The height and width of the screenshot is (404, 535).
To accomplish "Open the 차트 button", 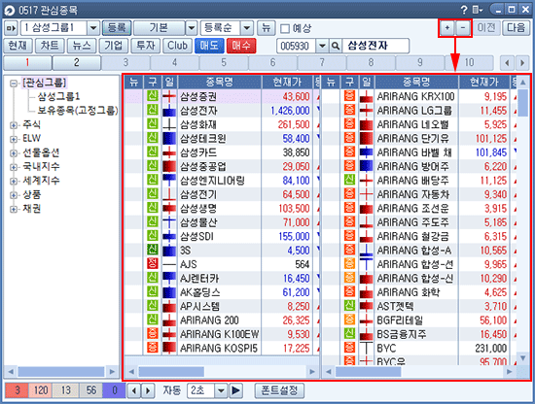I will (50, 46).
